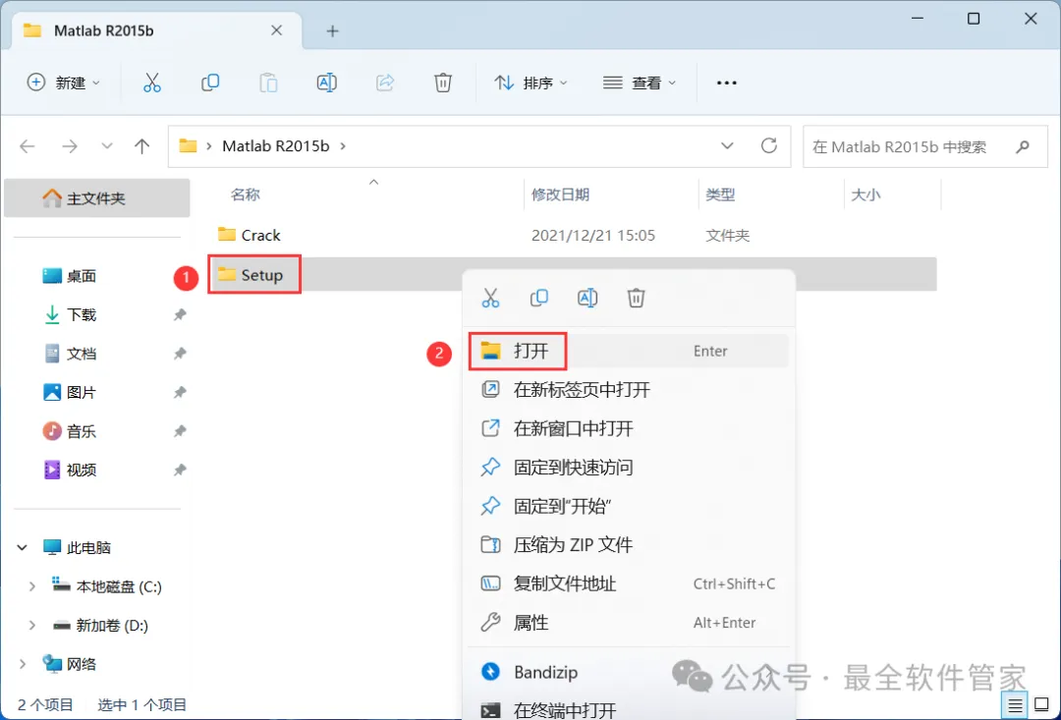1061x720 pixels.
Task: Click the Copy icon in the toolbar
Action: click(x=210, y=83)
